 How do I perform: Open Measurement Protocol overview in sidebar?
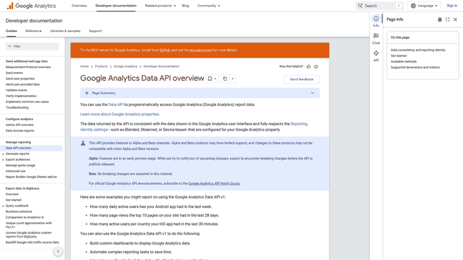(x=28, y=67)
